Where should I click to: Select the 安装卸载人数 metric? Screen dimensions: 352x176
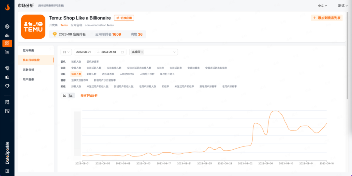click(114, 68)
